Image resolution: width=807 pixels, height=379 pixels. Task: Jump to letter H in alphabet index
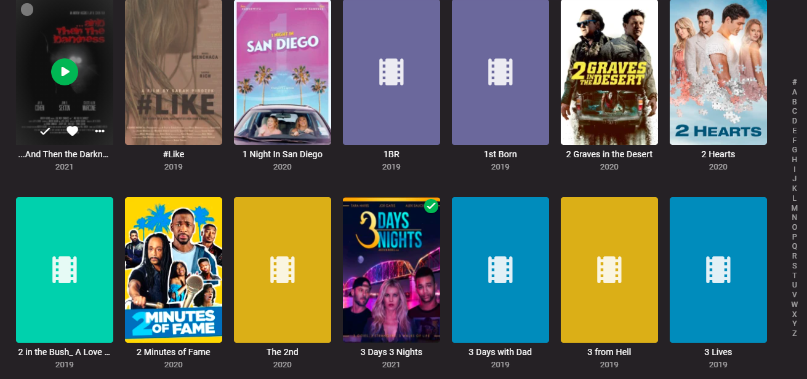795,160
